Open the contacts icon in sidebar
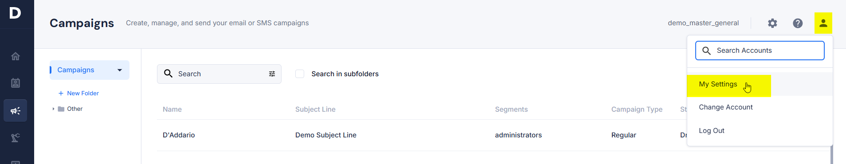This screenshot has width=846, height=164. (16, 83)
